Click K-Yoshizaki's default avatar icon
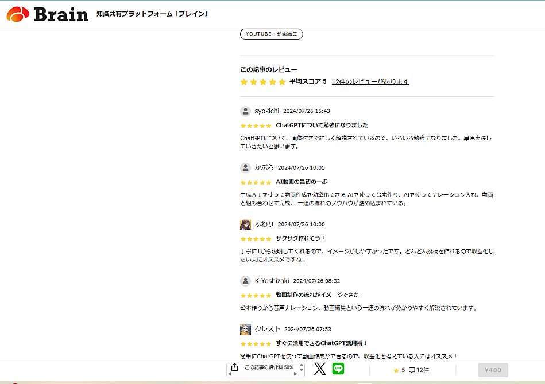545x384 pixels. [245, 281]
